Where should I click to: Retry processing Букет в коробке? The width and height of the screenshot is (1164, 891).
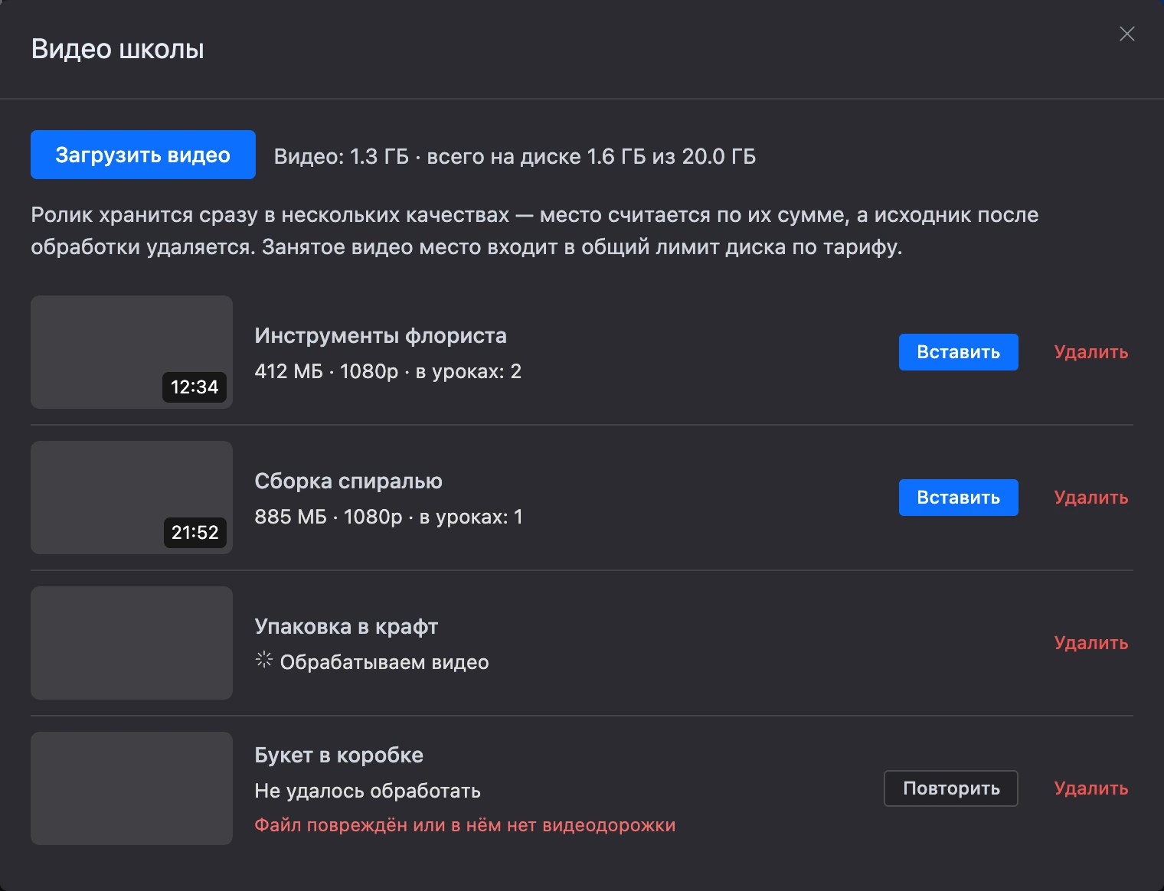coord(951,788)
